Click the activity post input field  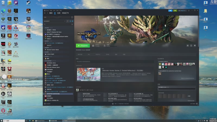point(115,62)
